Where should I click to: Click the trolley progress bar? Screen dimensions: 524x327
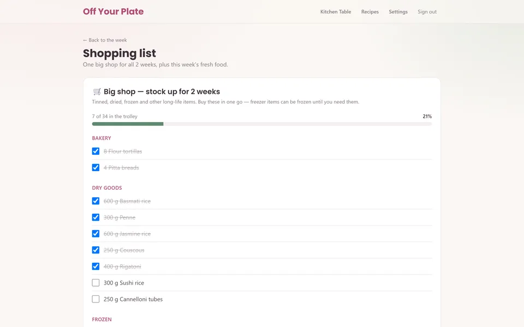262,124
